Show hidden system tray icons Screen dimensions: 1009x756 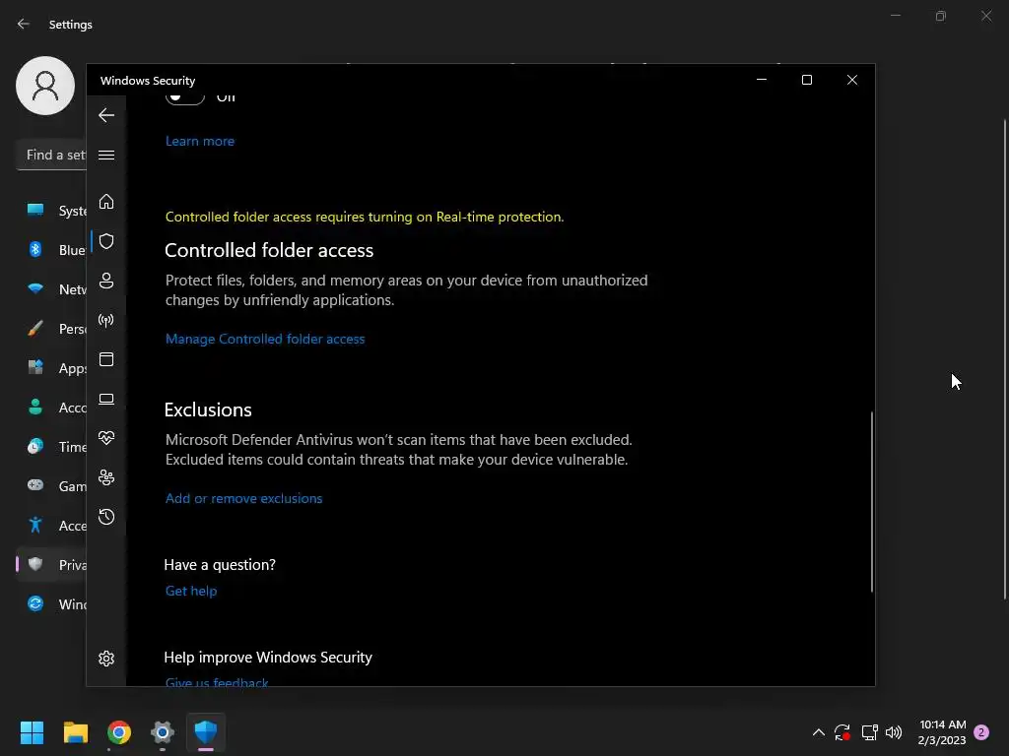(x=819, y=732)
